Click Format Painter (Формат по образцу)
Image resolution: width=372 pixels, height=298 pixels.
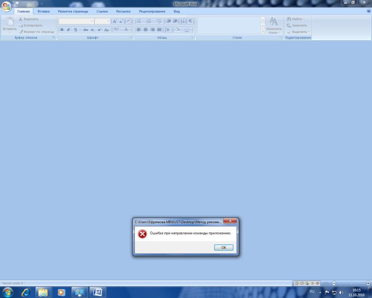click(x=36, y=31)
